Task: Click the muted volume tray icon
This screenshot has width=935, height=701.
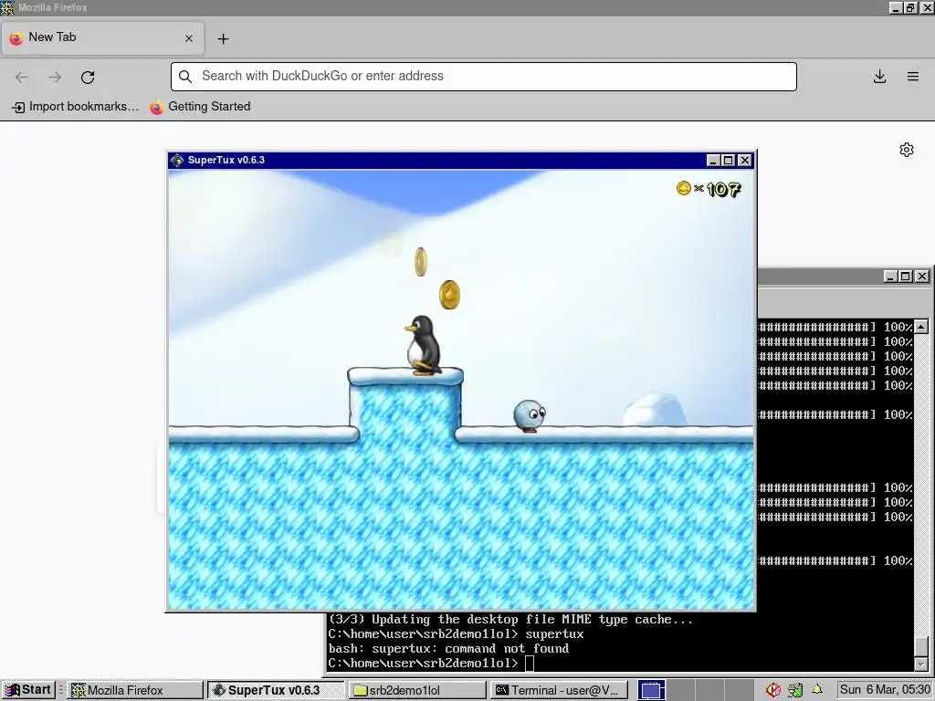Action: pos(773,690)
